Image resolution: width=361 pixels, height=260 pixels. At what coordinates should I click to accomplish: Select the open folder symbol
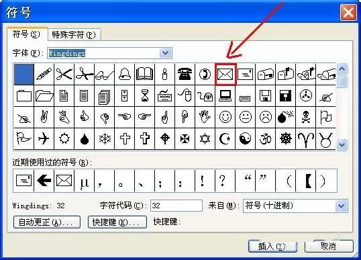click(x=44, y=95)
